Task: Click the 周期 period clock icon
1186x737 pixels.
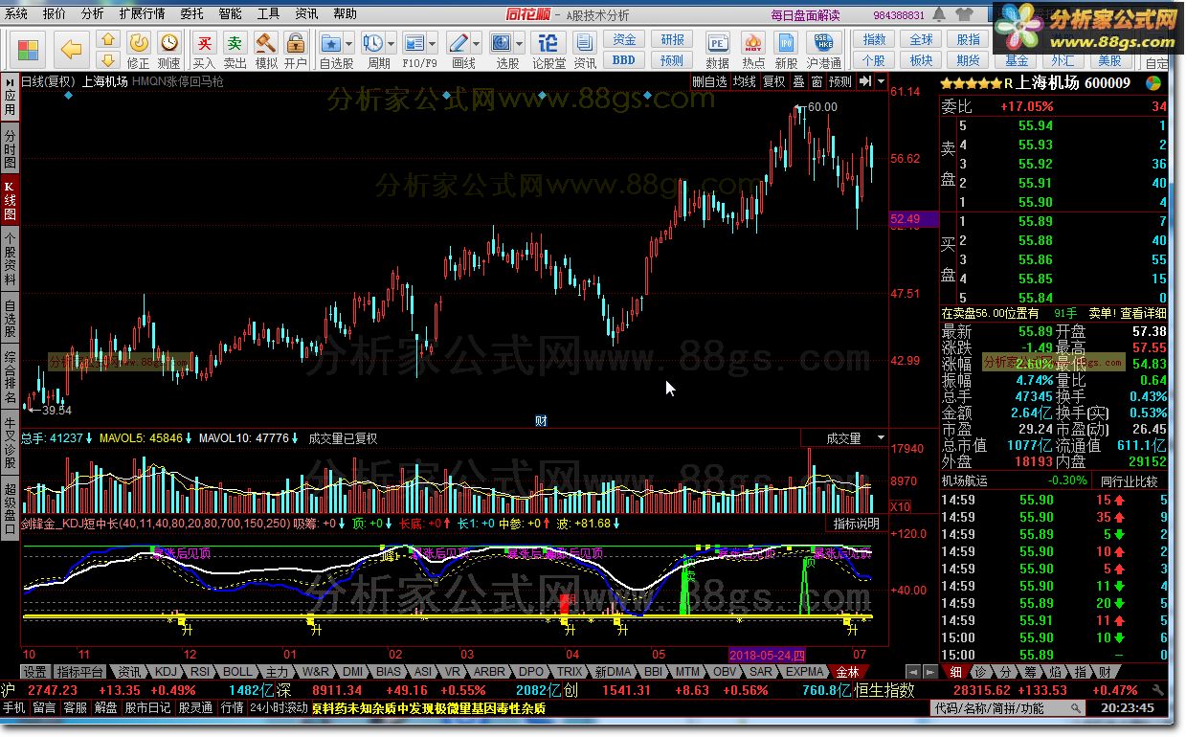Action: (x=373, y=44)
